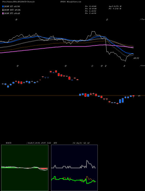Viewport: 145px width, 191px height.
Task: Click the magenta DOW PT legend swatch
Action: click(x=3, y=13)
